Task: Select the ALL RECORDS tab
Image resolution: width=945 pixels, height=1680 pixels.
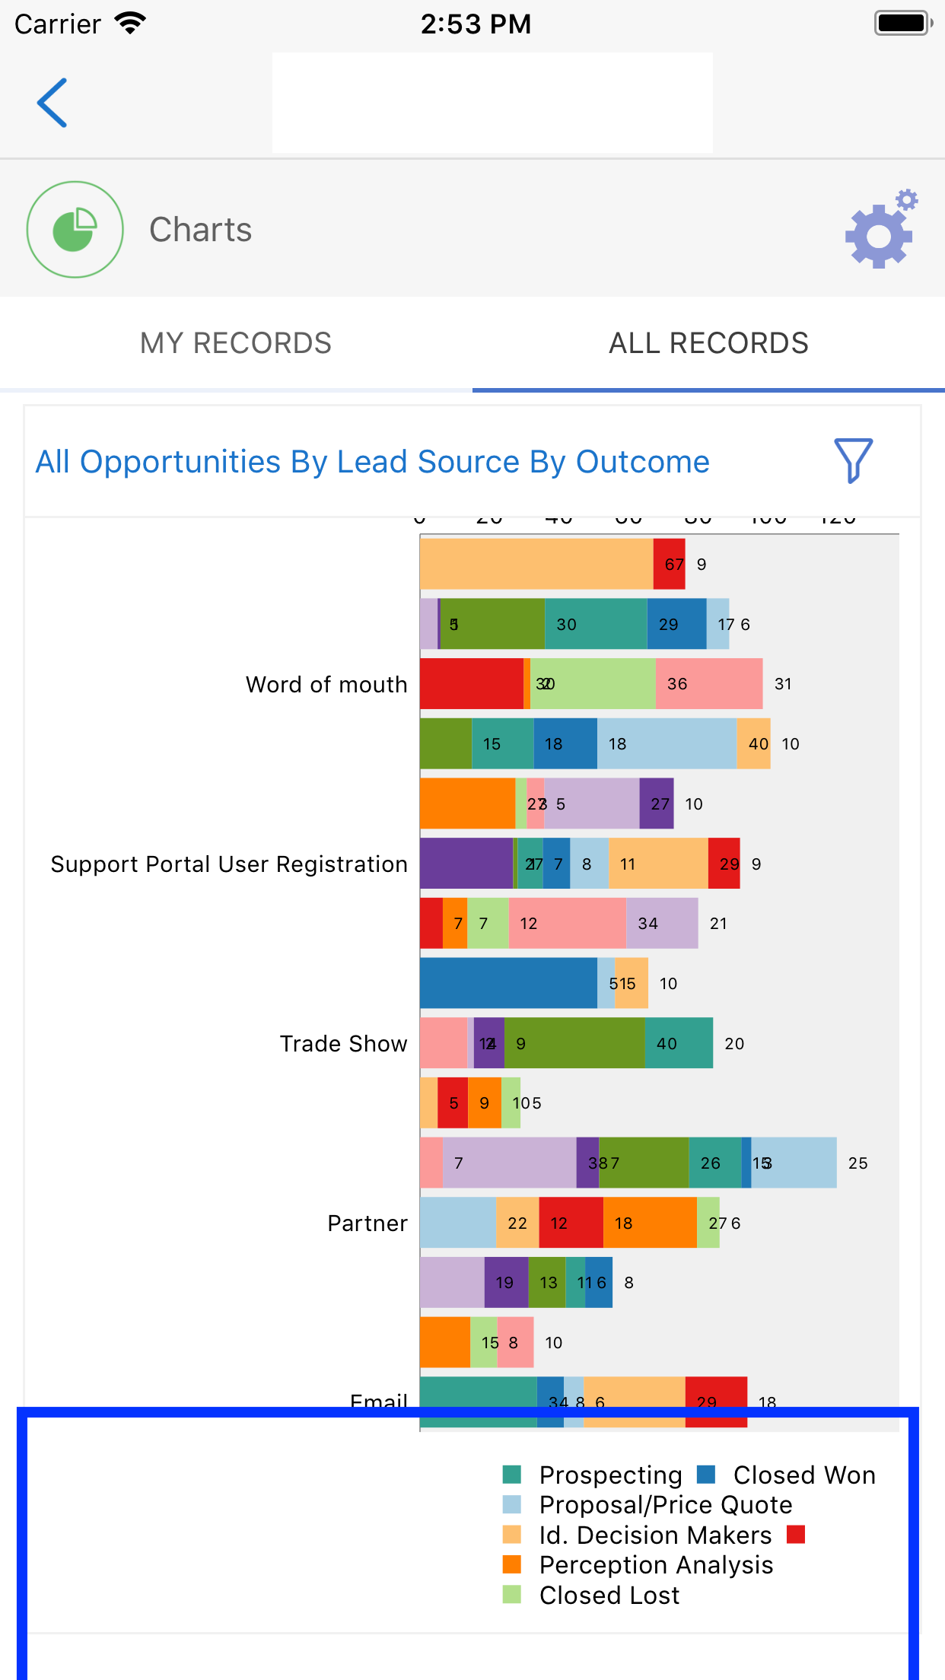Action: 708,343
